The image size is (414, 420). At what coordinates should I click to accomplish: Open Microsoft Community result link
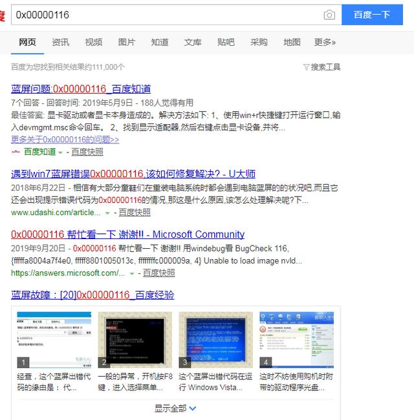[x=127, y=234]
